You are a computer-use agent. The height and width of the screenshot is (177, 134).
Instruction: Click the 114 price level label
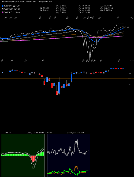[x=129, y=79]
